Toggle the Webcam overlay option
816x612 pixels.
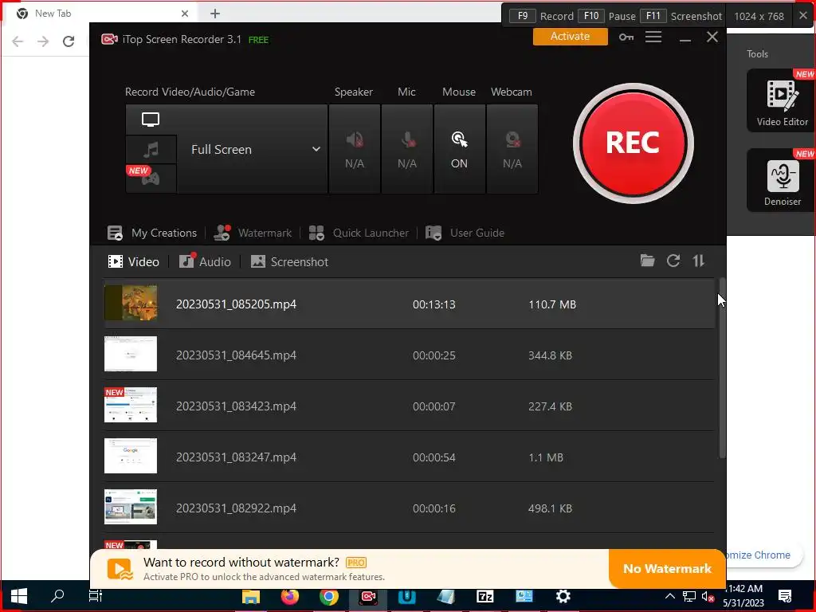click(x=512, y=149)
